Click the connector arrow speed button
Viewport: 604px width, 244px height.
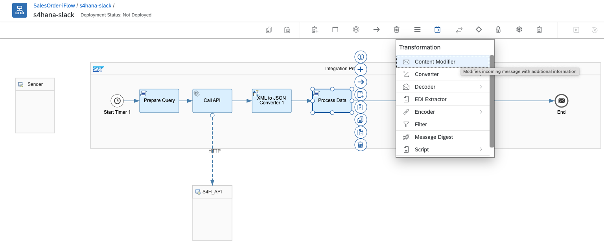coord(361,82)
